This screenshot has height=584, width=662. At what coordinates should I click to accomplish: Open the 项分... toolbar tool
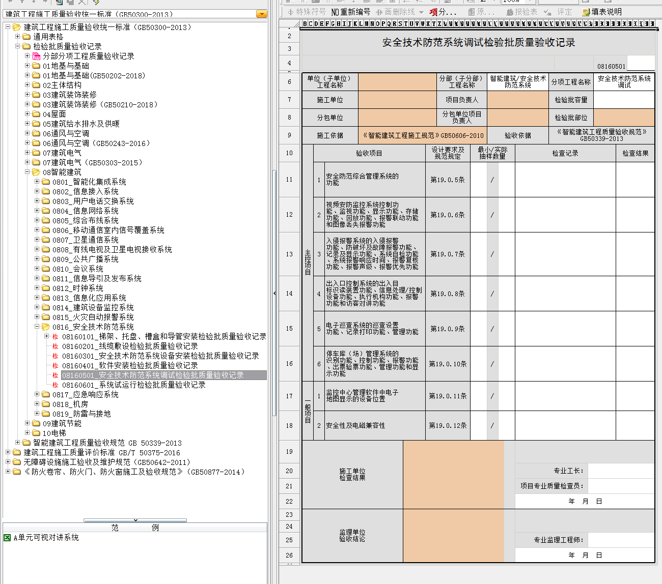click(443, 12)
